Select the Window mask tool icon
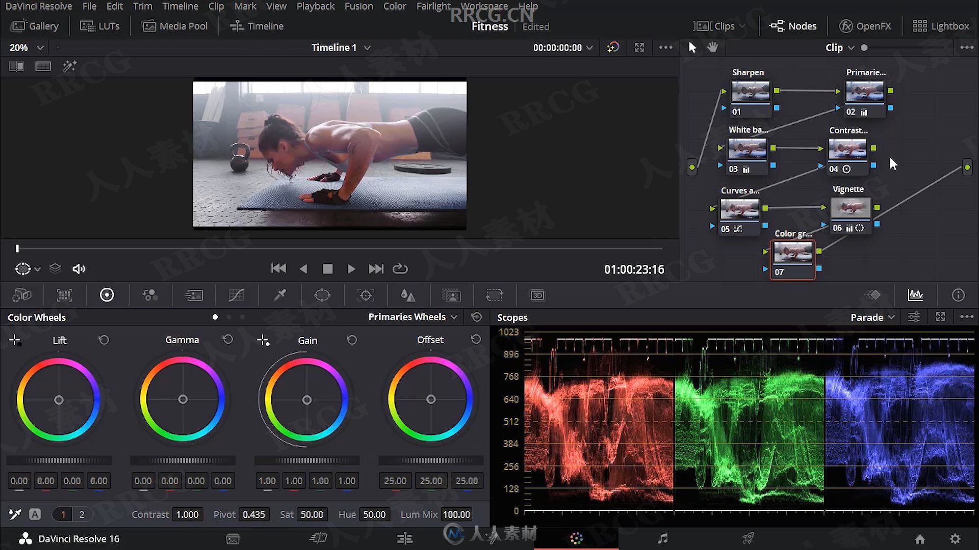 pos(322,295)
